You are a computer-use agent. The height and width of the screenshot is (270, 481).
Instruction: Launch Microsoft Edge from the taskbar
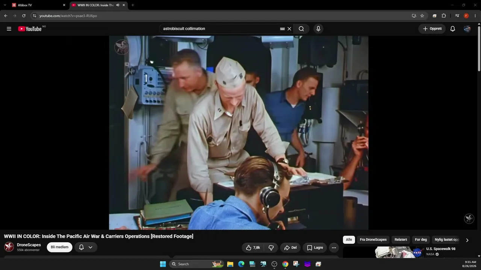click(x=241, y=264)
